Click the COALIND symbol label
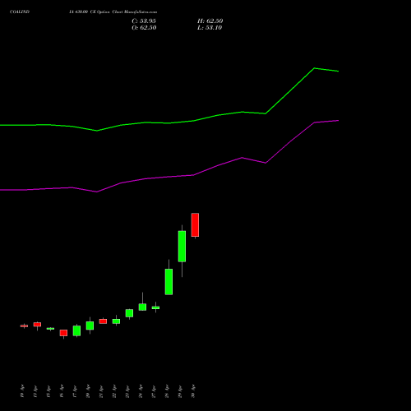 pyautogui.click(x=20, y=12)
